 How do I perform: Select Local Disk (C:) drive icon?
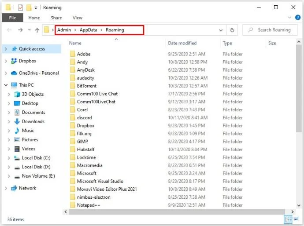point(17,158)
